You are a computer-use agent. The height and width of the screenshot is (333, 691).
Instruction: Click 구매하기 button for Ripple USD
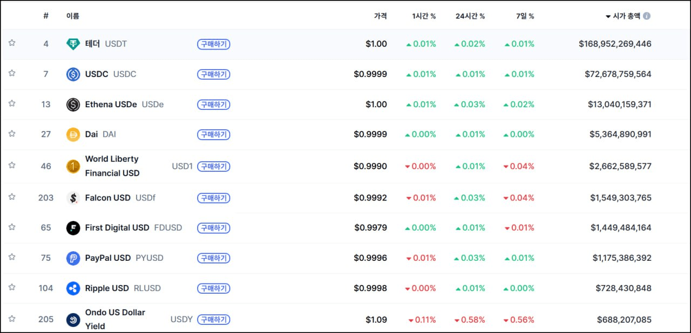coord(214,288)
